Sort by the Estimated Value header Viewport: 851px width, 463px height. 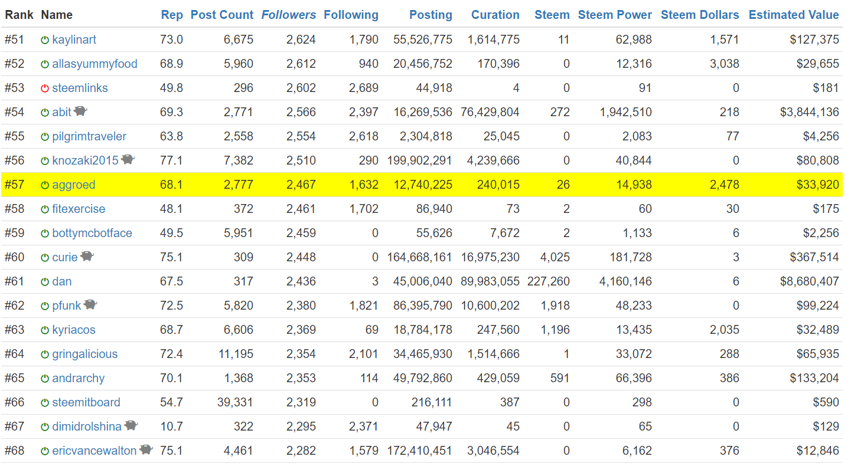(x=793, y=15)
